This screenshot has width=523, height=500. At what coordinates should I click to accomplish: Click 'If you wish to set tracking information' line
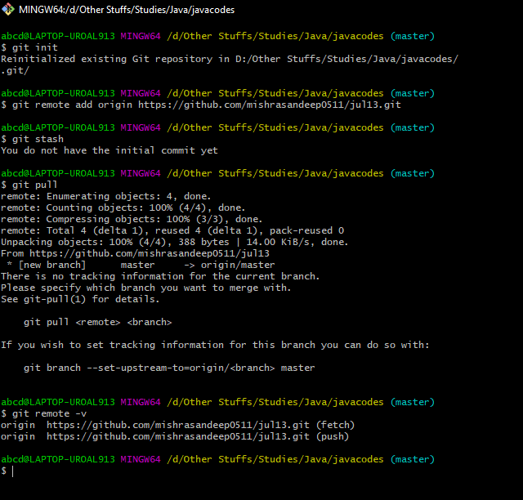pos(215,345)
